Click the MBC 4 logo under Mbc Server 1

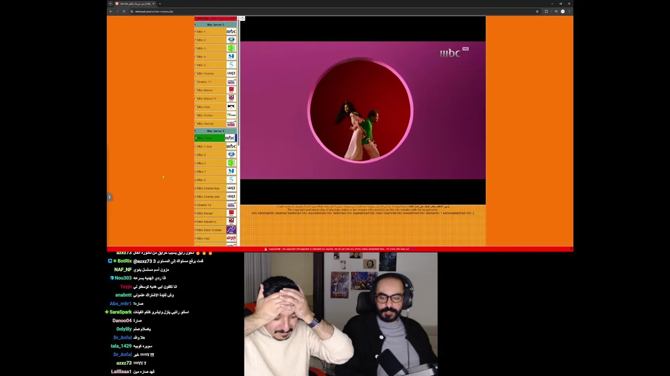pos(231,56)
